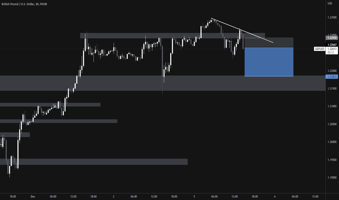The image size is (339, 200).
Task: Click the date label 5 on the time axis
Action: (194, 196)
